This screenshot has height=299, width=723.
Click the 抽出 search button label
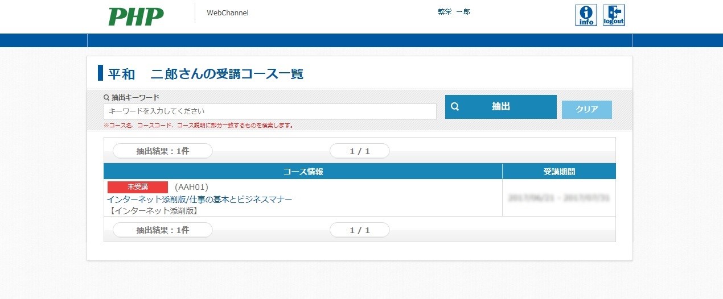click(501, 106)
